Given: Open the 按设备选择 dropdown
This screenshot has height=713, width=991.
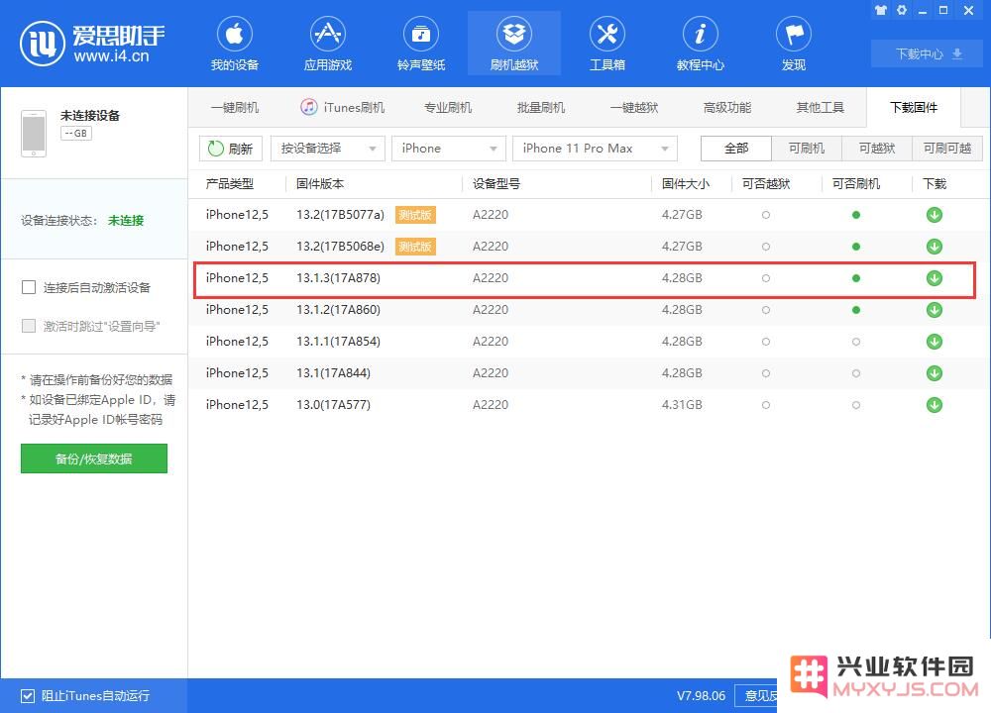Looking at the screenshot, I should [x=327, y=149].
